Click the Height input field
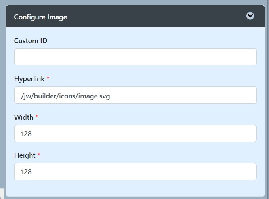This screenshot has width=269, height=199. tap(135, 172)
